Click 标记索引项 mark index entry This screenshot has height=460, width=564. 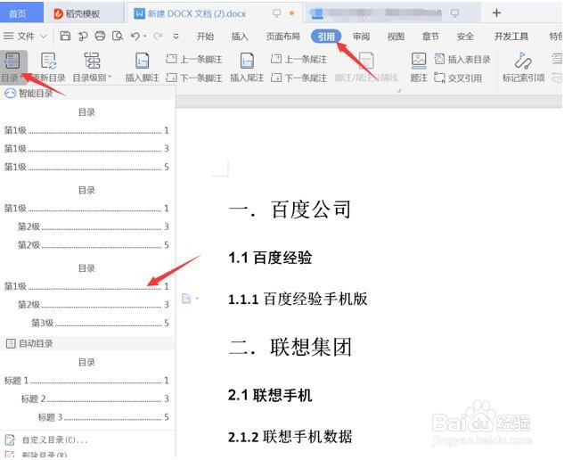tap(523, 68)
